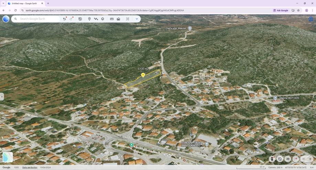Image resolution: width=316 pixels, height=170 pixels.
Task: Open the Google Earth main menu globe
Action: point(6,19)
